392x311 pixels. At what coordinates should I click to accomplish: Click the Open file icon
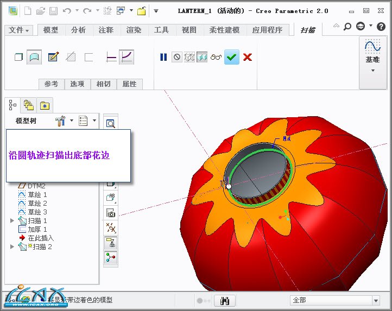[41, 11]
